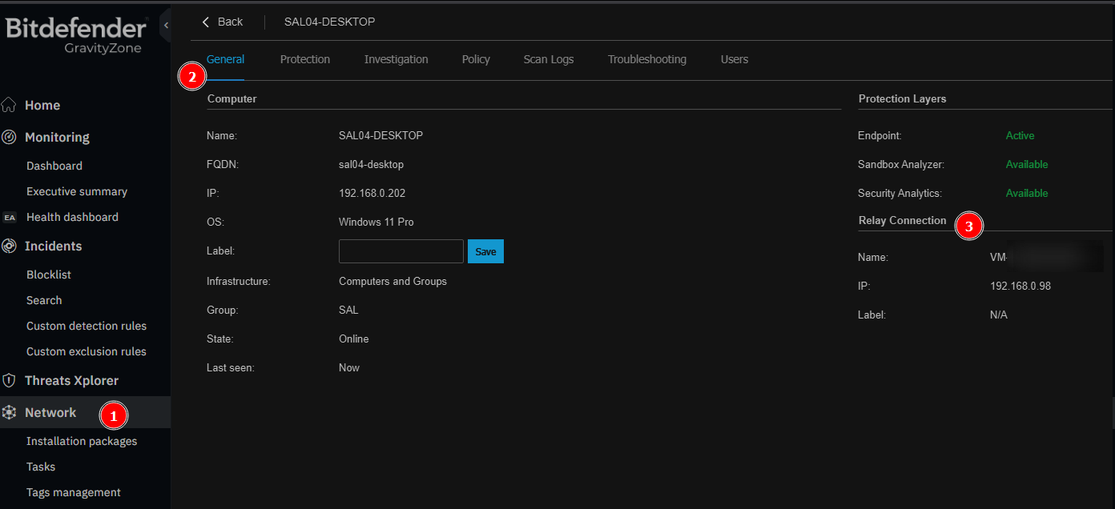Click the Group value SAL
Viewport: 1115px width, 509px height.
(348, 310)
